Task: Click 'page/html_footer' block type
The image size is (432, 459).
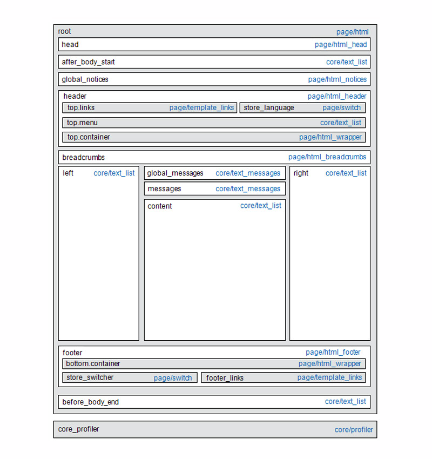Action: tap(333, 352)
